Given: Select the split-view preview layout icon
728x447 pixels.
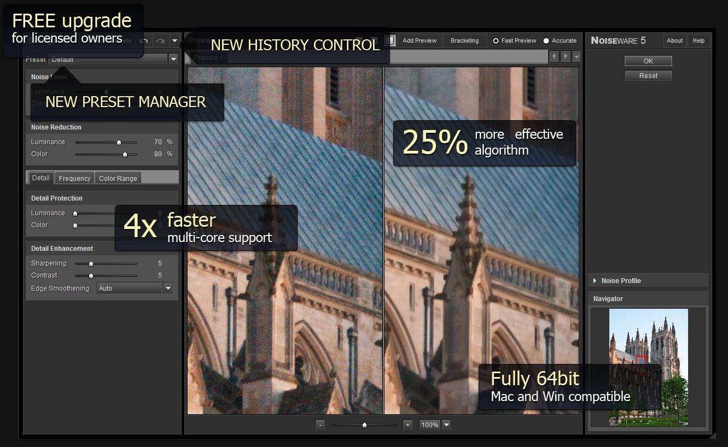Looking at the screenshot, I should coord(391,40).
